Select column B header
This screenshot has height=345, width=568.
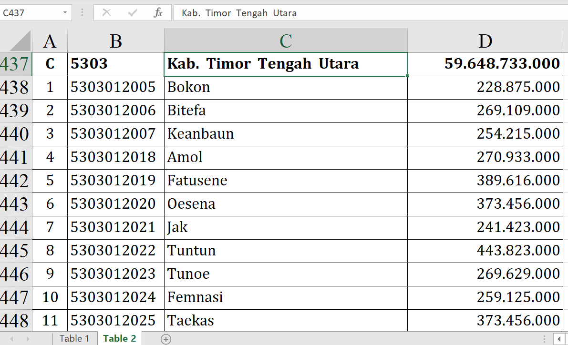click(x=115, y=41)
